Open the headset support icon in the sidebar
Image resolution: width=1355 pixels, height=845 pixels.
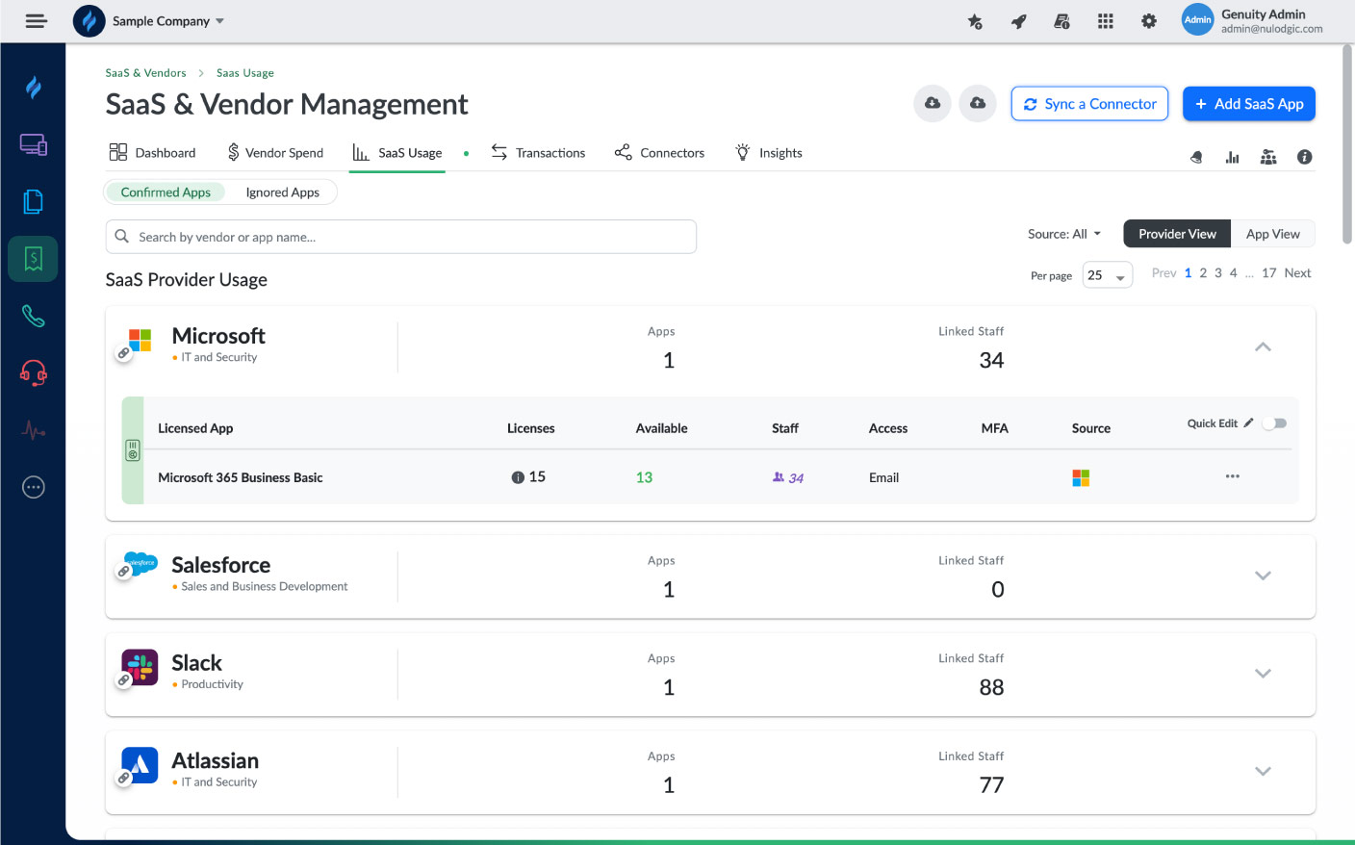pos(34,372)
